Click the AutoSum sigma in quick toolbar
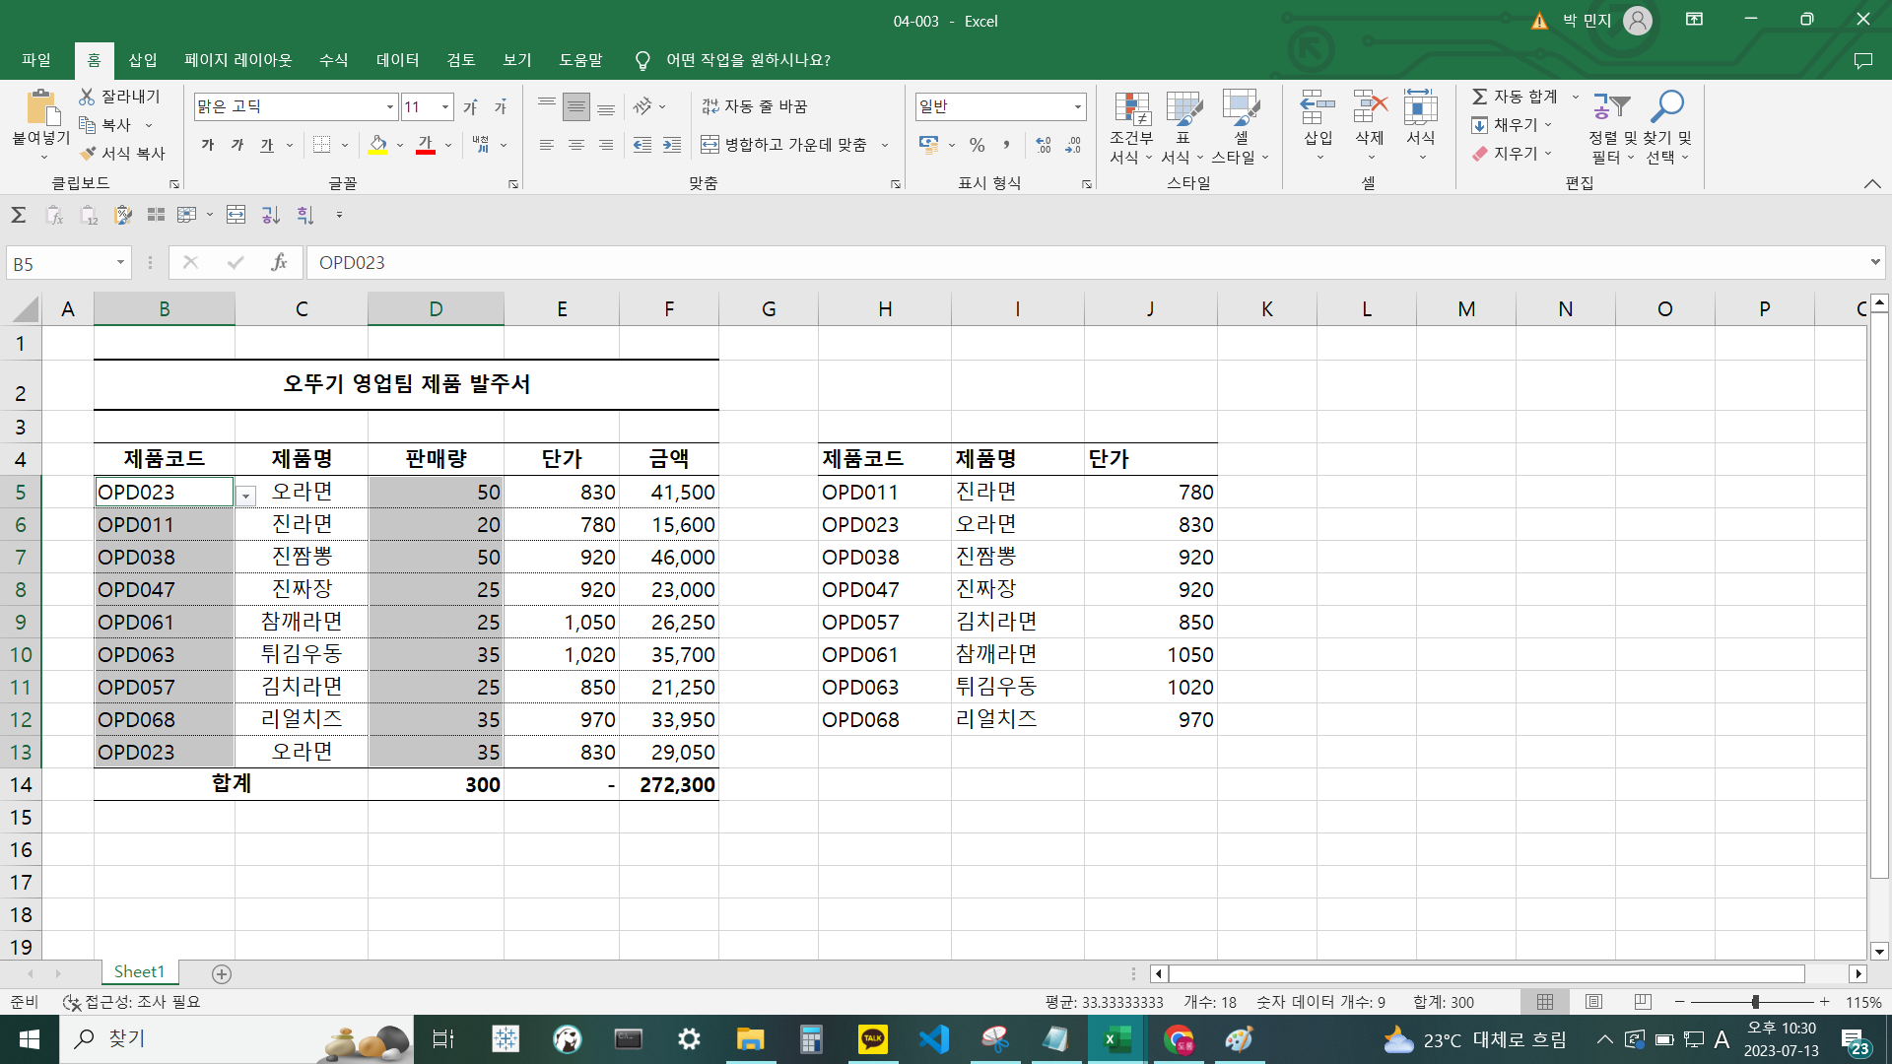The height and width of the screenshot is (1064, 1892). click(18, 215)
